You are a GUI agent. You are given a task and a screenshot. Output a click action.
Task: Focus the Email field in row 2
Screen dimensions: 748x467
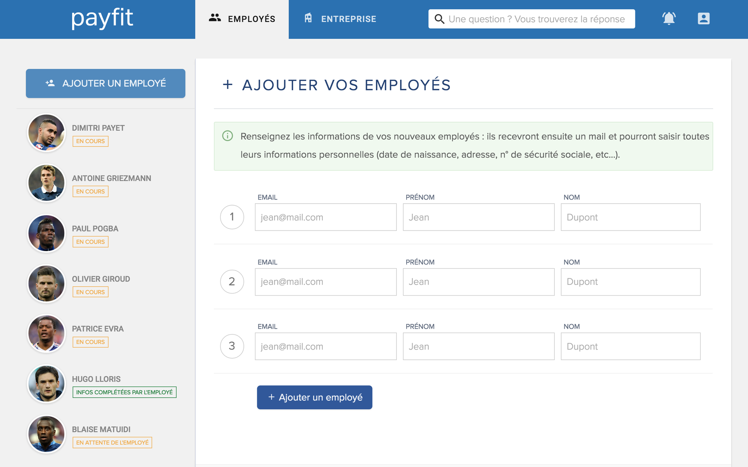click(x=326, y=282)
